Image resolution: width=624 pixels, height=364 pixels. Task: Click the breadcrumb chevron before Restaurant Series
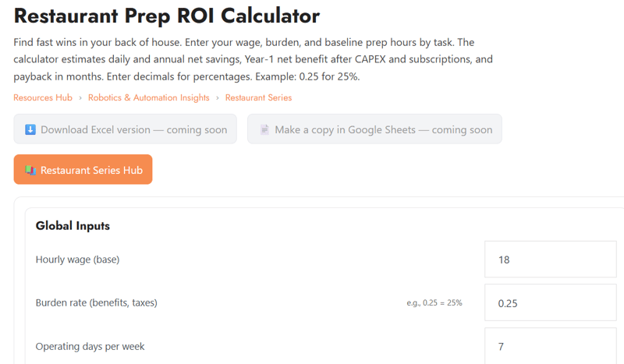click(218, 98)
